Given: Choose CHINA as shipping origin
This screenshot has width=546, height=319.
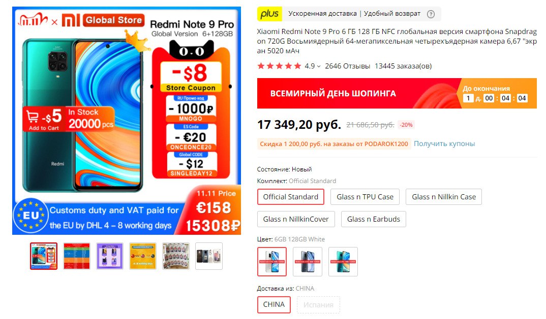Looking at the screenshot, I should pos(274,304).
